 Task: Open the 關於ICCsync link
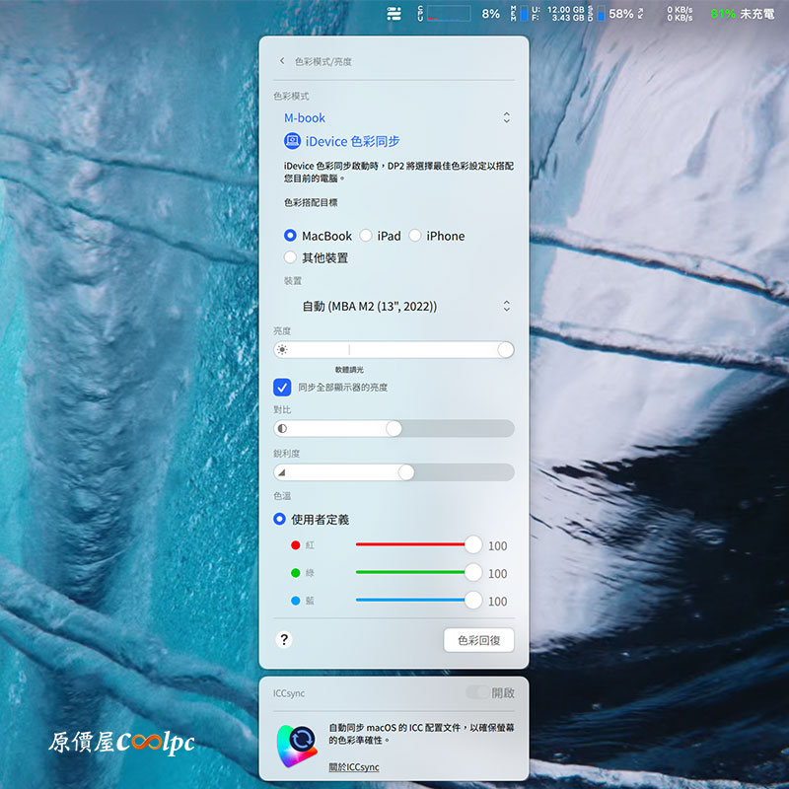pyautogui.click(x=353, y=767)
